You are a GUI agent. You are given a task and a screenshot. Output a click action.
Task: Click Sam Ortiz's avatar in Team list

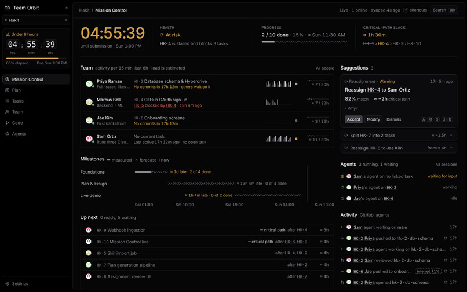coord(89,139)
